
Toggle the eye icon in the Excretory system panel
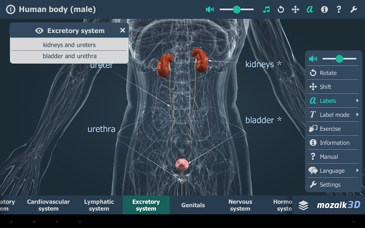39,31
